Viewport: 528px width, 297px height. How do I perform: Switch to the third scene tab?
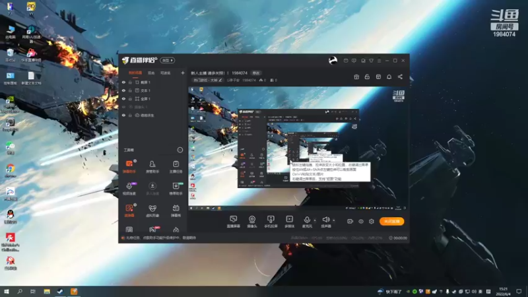(166, 73)
